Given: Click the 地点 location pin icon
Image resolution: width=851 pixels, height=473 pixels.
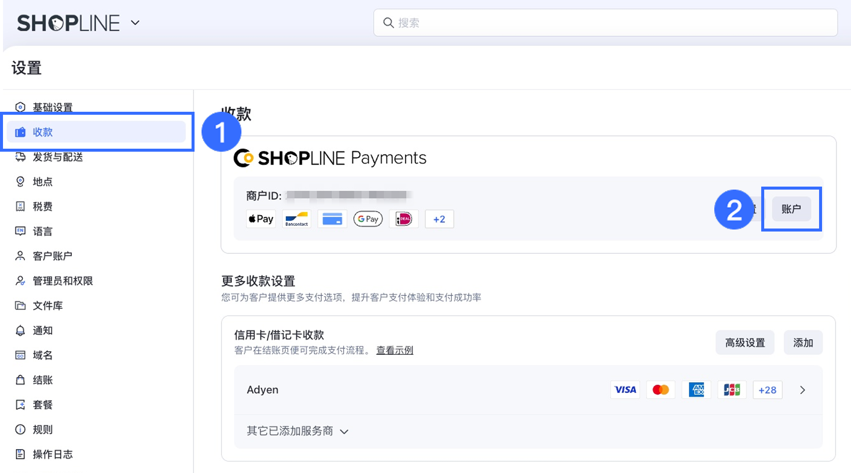Looking at the screenshot, I should coord(20,182).
